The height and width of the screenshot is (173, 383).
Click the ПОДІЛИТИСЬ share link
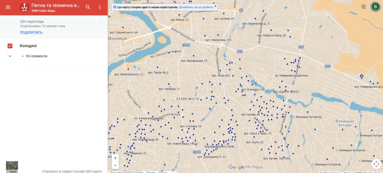pyautogui.click(x=31, y=33)
